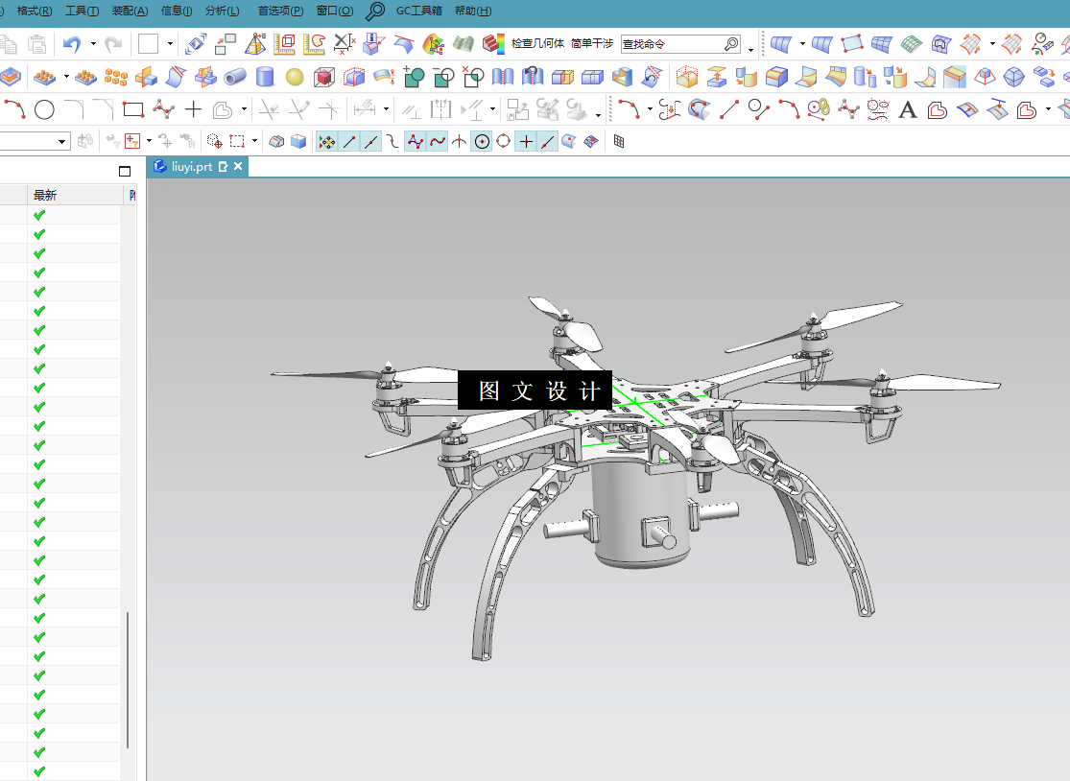Click the 检查几何体 button
The image size is (1070, 781).
tap(537, 43)
